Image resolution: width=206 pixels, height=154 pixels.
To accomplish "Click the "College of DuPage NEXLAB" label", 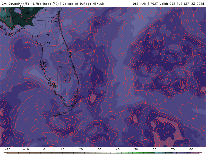I will [x=83, y=4].
